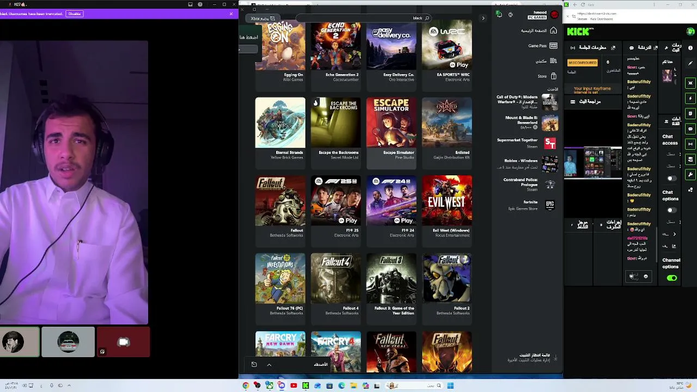Click the stream preview in Kick dashboard

(x=593, y=163)
